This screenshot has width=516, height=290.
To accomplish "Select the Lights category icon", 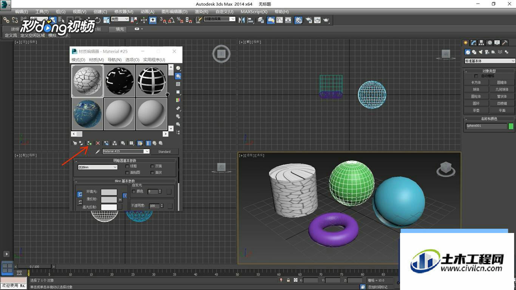I will tap(481, 52).
